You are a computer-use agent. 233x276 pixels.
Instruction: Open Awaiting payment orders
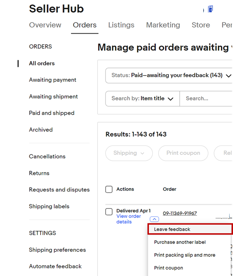[53, 80]
